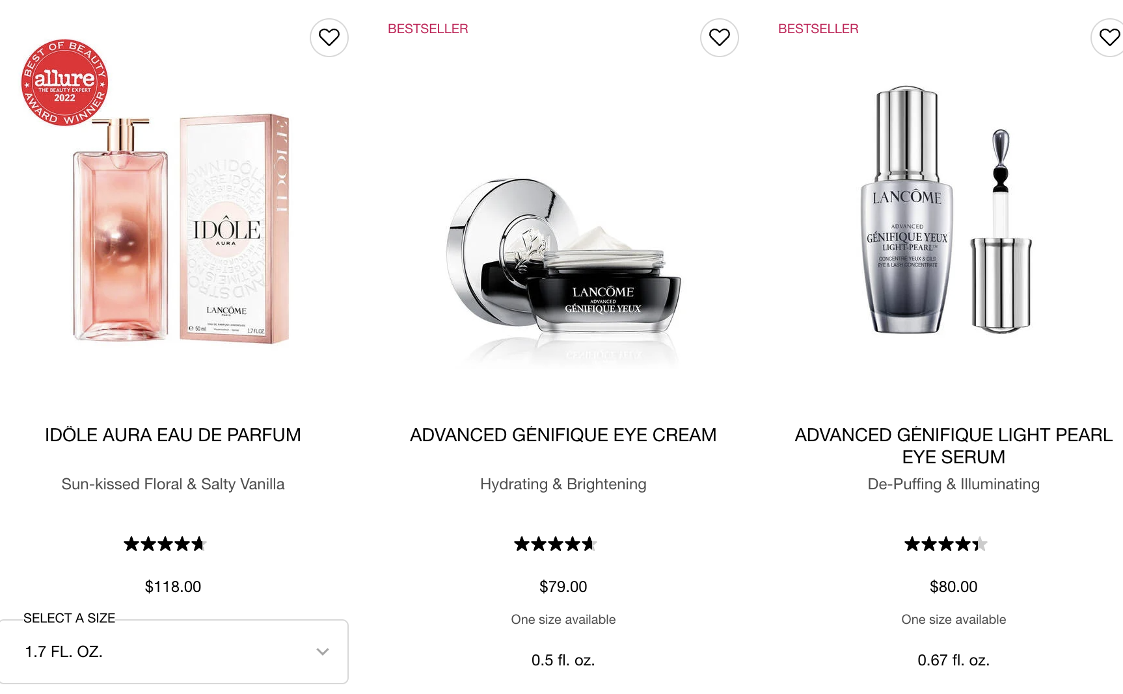Click the Bestseller label above the eye cream
The width and height of the screenshot is (1123, 694).
[428, 29]
